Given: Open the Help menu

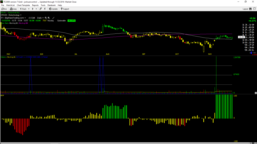Looking at the screenshot, I should pyautogui.click(x=60, y=5).
